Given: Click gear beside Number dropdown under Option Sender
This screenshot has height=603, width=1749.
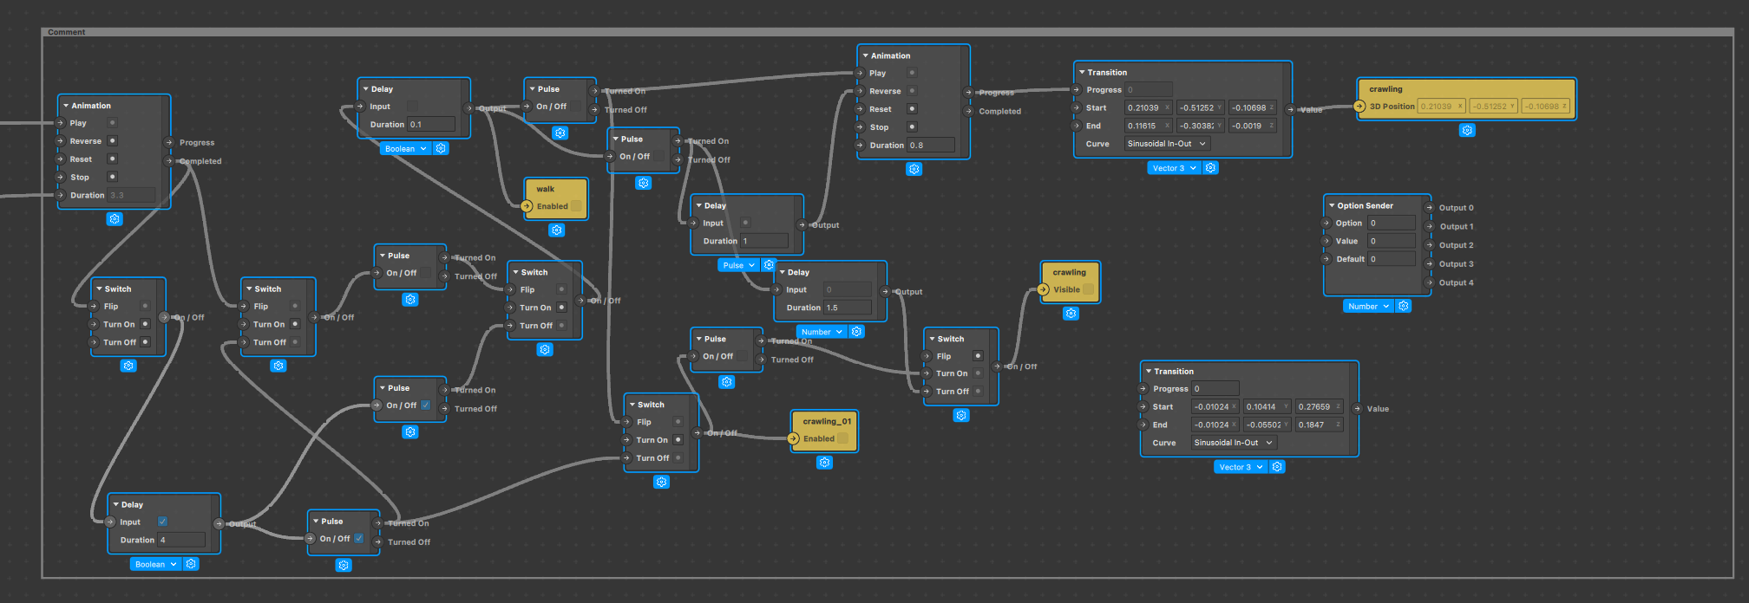Looking at the screenshot, I should [1404, 306].
